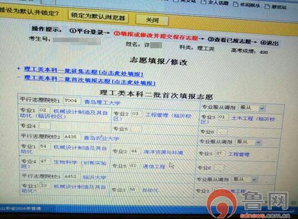Viewport: 298px width, 219px height.
Task: Click empty 专业5 field under 青岛理工大学
Action: pos(136,129)
